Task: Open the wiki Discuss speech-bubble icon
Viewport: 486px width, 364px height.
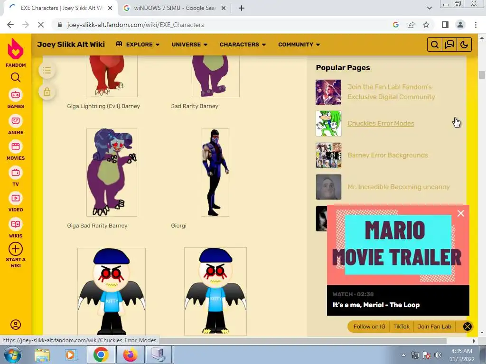Action: (449, 45)
